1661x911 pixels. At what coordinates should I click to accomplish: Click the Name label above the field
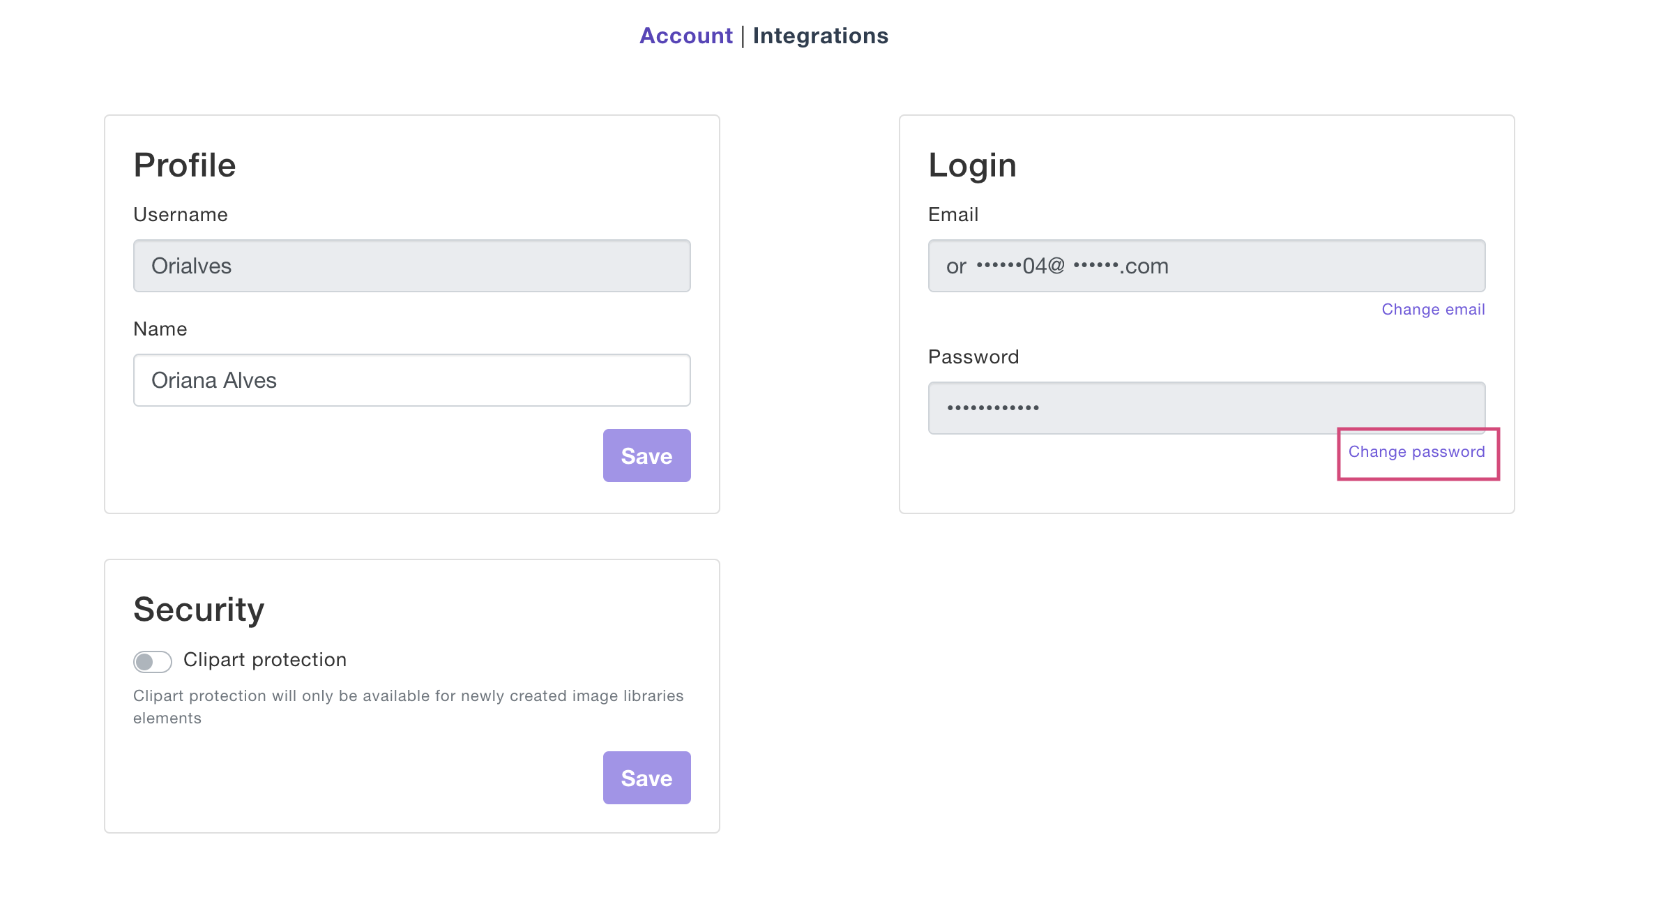pyautogui.click(x=160, y=329)
